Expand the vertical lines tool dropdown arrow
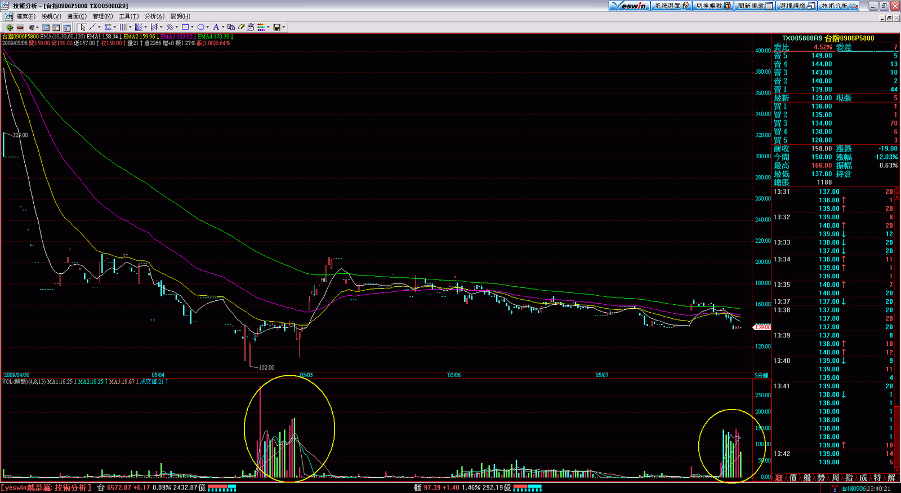Screen dimensions: 901x493 coord(130,27)
